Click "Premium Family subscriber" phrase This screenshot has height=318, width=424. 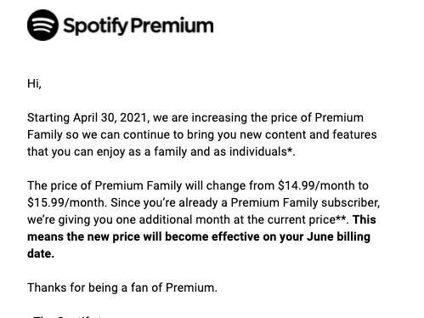pyautogui.click(x=305, y=202)
